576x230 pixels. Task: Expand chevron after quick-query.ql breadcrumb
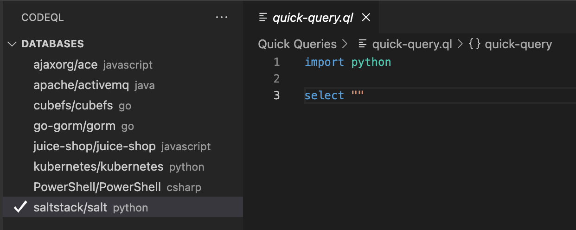(460, 45)
